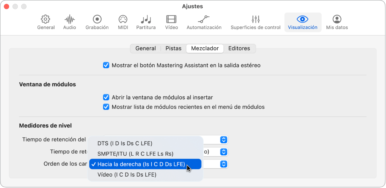Select the Automatización settings icon
386x188 pixels.
click(204, 22)
